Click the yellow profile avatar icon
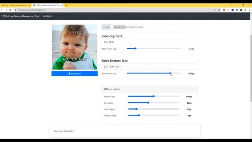 click(245, 10)
